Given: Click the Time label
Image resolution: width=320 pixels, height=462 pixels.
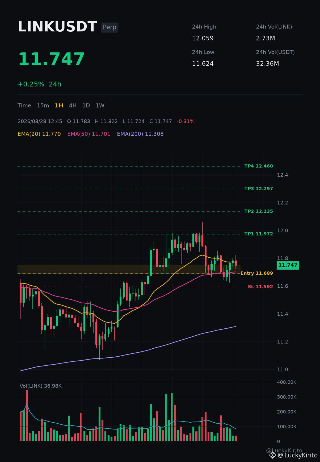Looking at the screenshot, I should tap(24, 106).
